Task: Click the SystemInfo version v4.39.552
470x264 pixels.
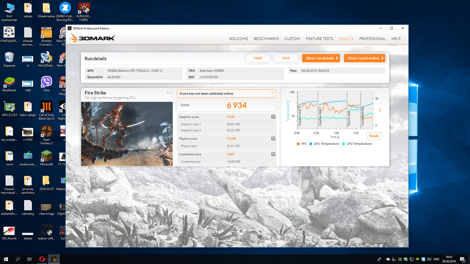Action: tap(114, 77)
